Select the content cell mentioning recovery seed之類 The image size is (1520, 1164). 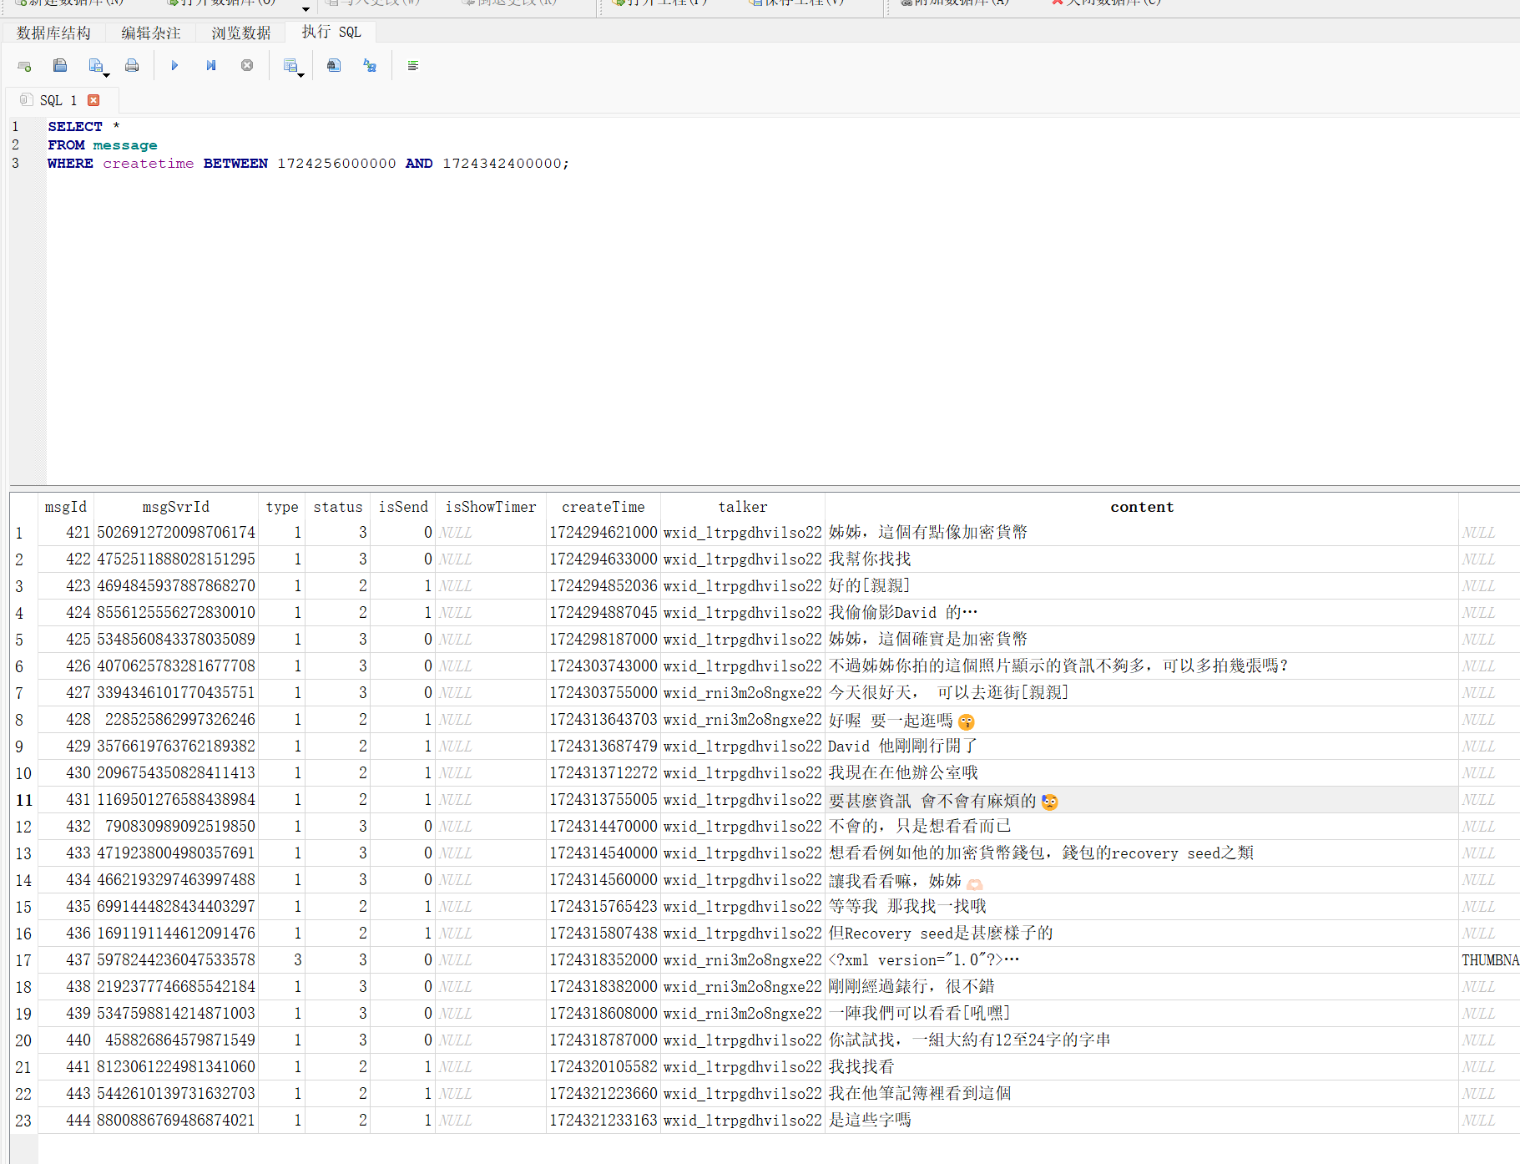1142,853
